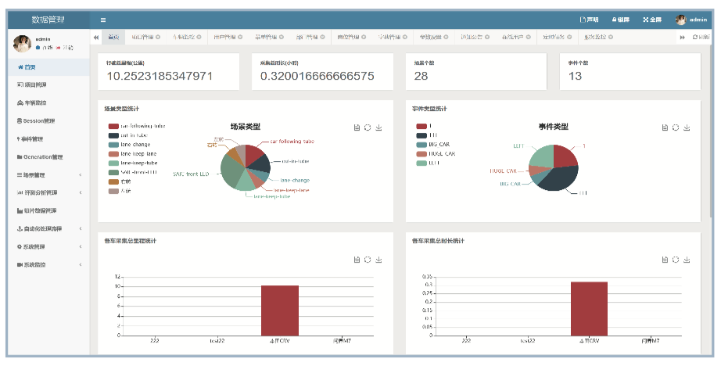Toggle cut-in-tube legend item
This screenshot has width=721, height=366.
click(127, 135)
